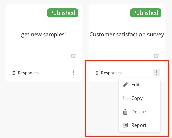Click the number 0 response count
The width and height of the screenshot is (172, 138).
(97, 73)
